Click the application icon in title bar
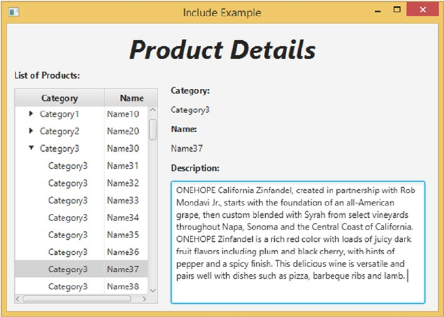 pyautogui.click(x=14, y=12)
